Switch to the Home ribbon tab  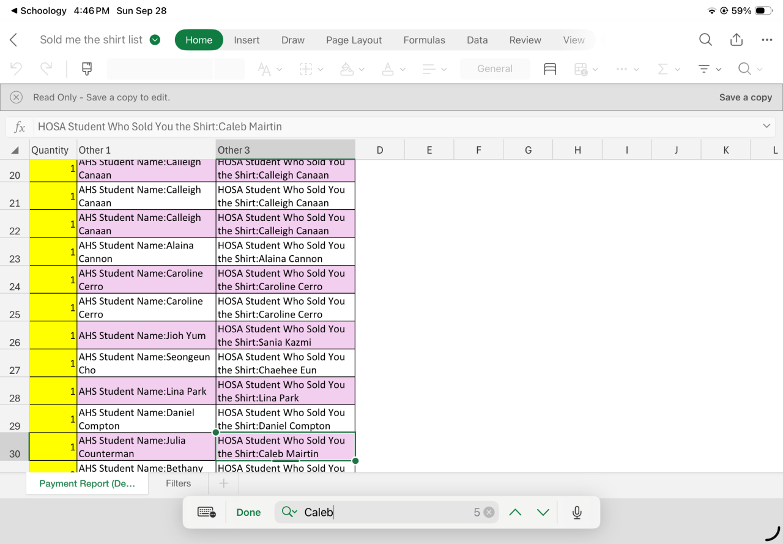point(199,40)
